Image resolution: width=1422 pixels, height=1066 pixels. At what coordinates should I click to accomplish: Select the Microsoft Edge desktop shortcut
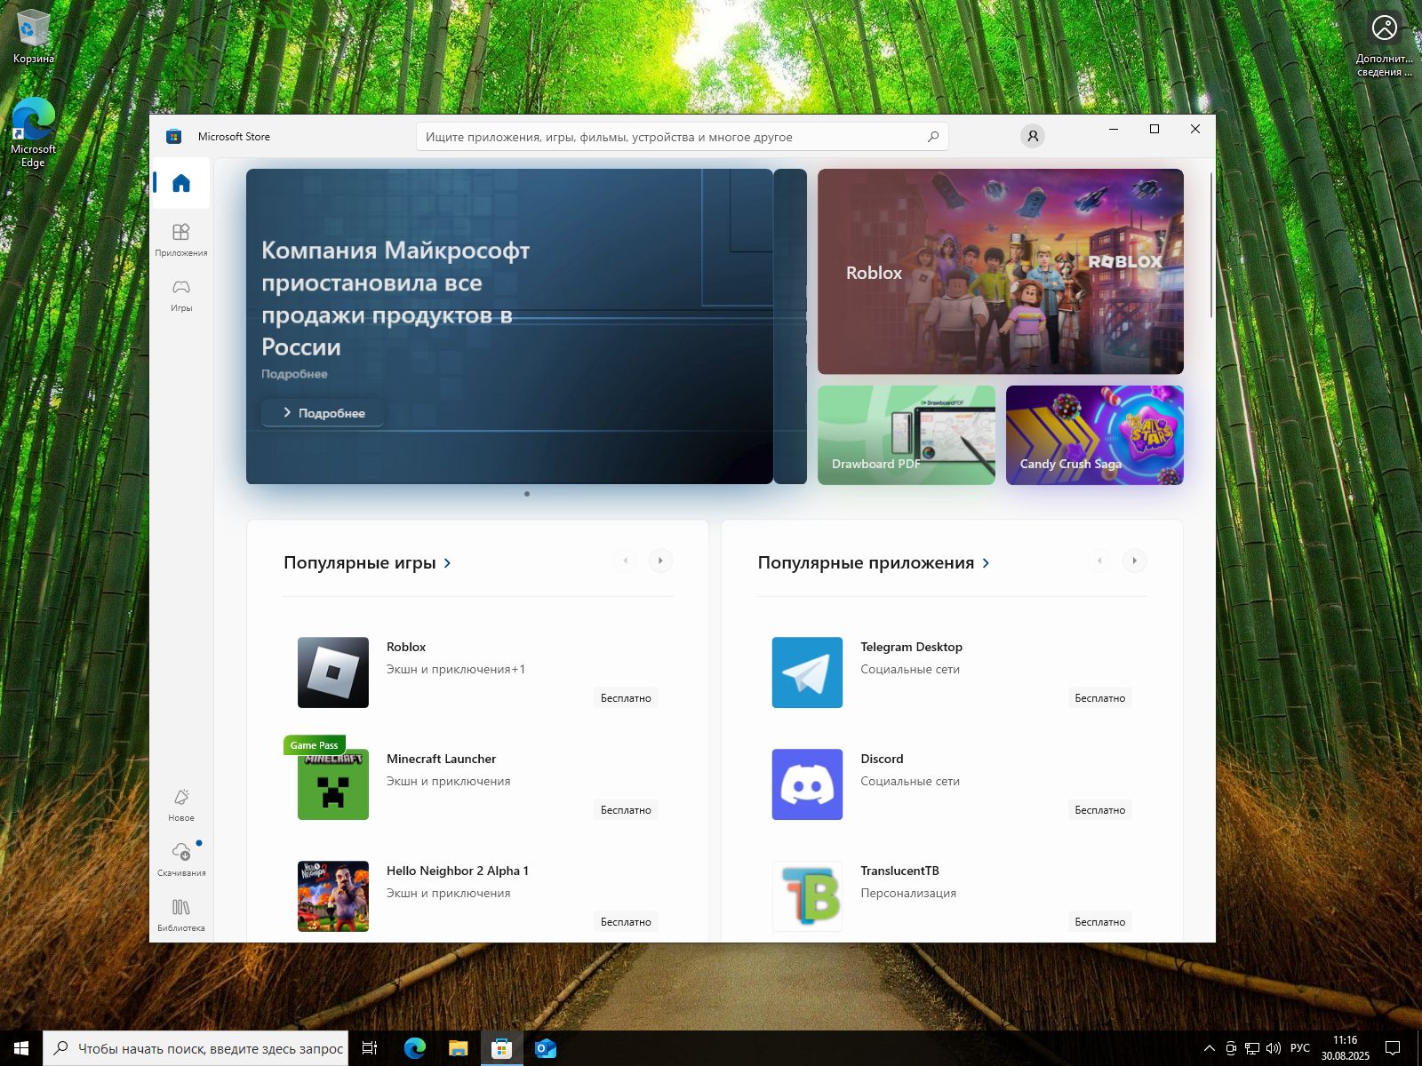[x=33, y=133]
